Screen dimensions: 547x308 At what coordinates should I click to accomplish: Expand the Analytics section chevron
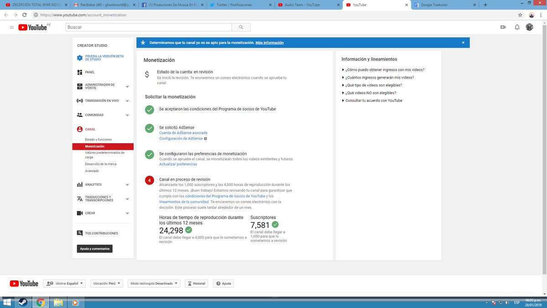(x=127, y=185)
